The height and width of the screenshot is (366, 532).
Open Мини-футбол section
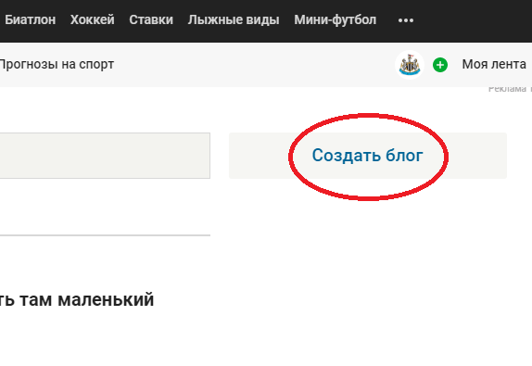coord(335,20)
